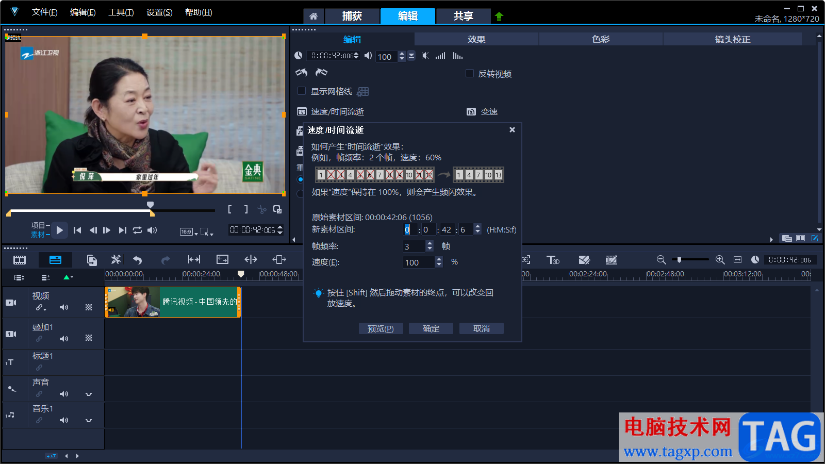Mute the music 1 track
The height and width of the screenshot is (464, 825).
64,420
